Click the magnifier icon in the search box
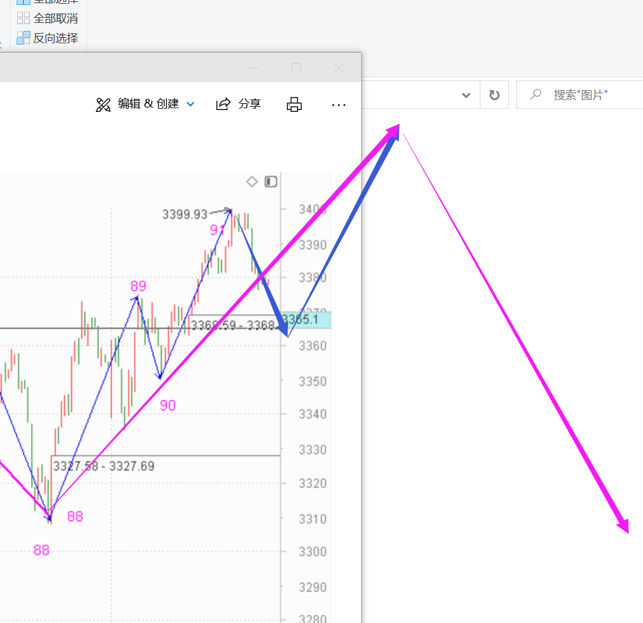643x623 pixels. [535, 95]
